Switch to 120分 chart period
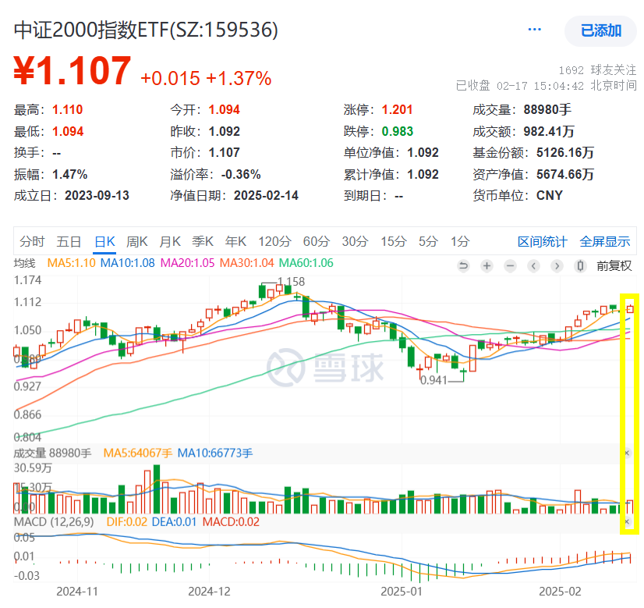Viewport: 644px width, 608px height. click(274, 241)
